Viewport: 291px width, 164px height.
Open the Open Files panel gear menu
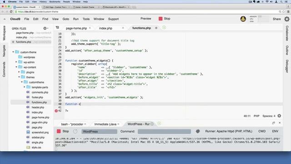(x=45, y=28)
